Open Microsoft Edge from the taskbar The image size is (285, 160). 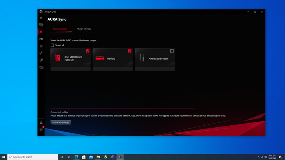click(x=77, y=157)
